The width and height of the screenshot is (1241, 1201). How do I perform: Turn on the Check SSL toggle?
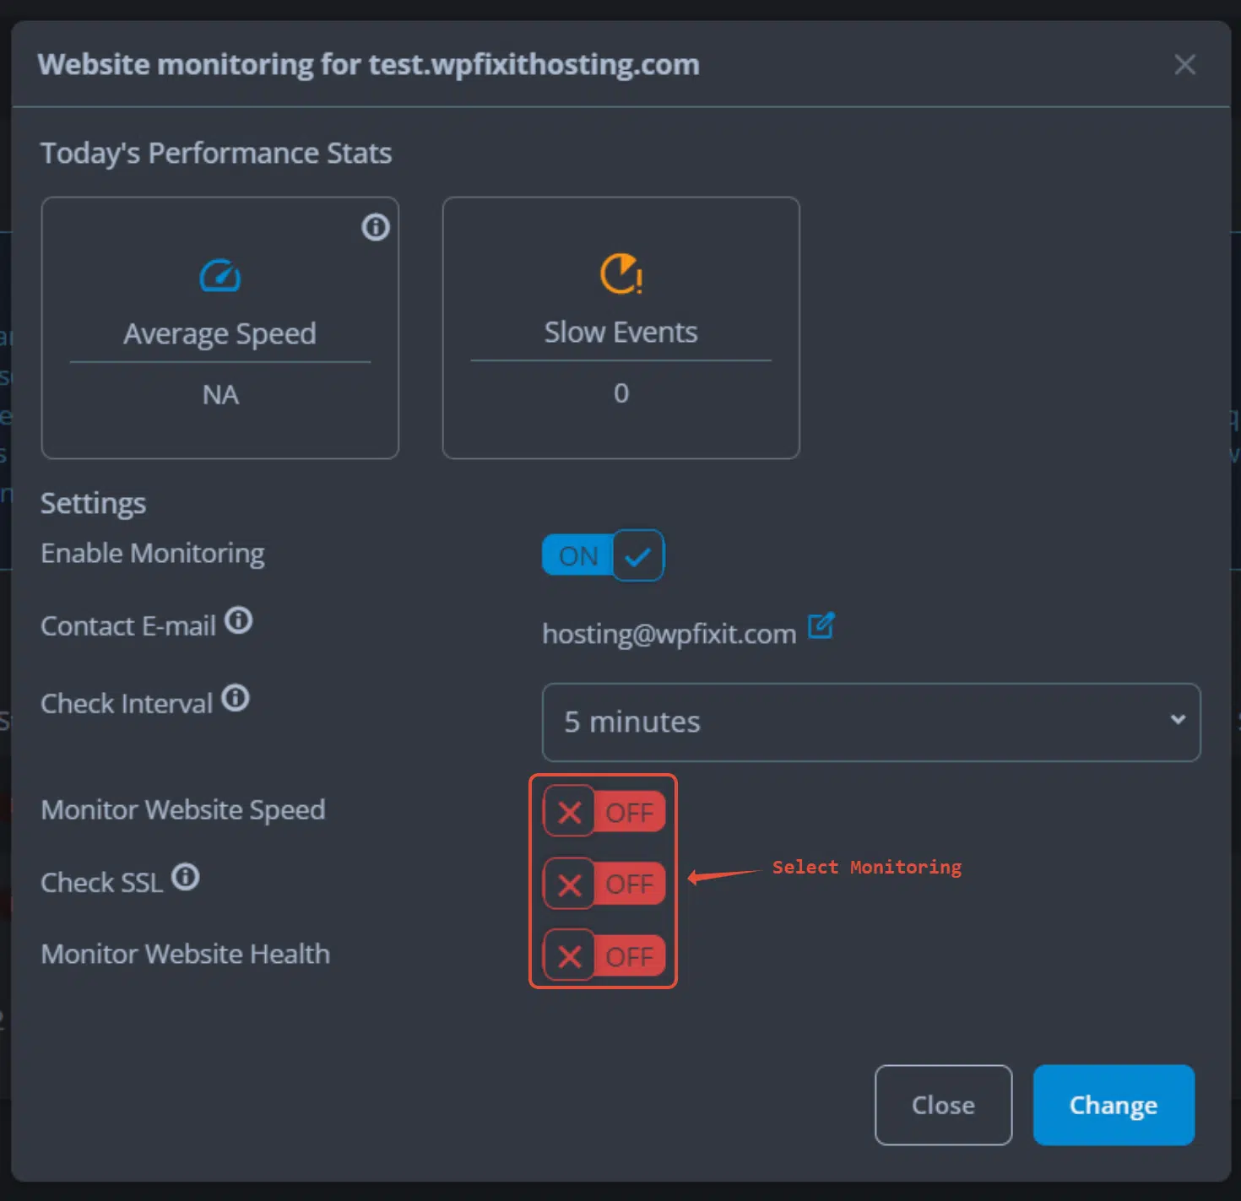[604, 884]
